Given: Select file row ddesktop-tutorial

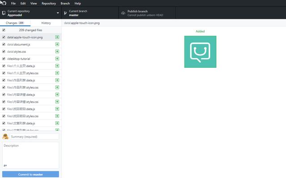Looking at the screenshot, I should pos(31,58).
